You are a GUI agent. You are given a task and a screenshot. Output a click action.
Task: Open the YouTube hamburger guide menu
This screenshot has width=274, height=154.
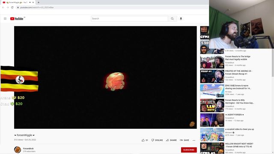(x=5, y=19)
